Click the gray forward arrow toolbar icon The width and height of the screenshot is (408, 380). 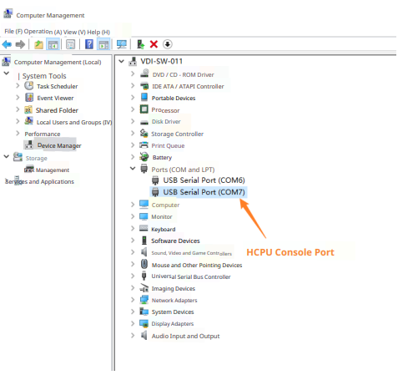[x=20, y=44]
